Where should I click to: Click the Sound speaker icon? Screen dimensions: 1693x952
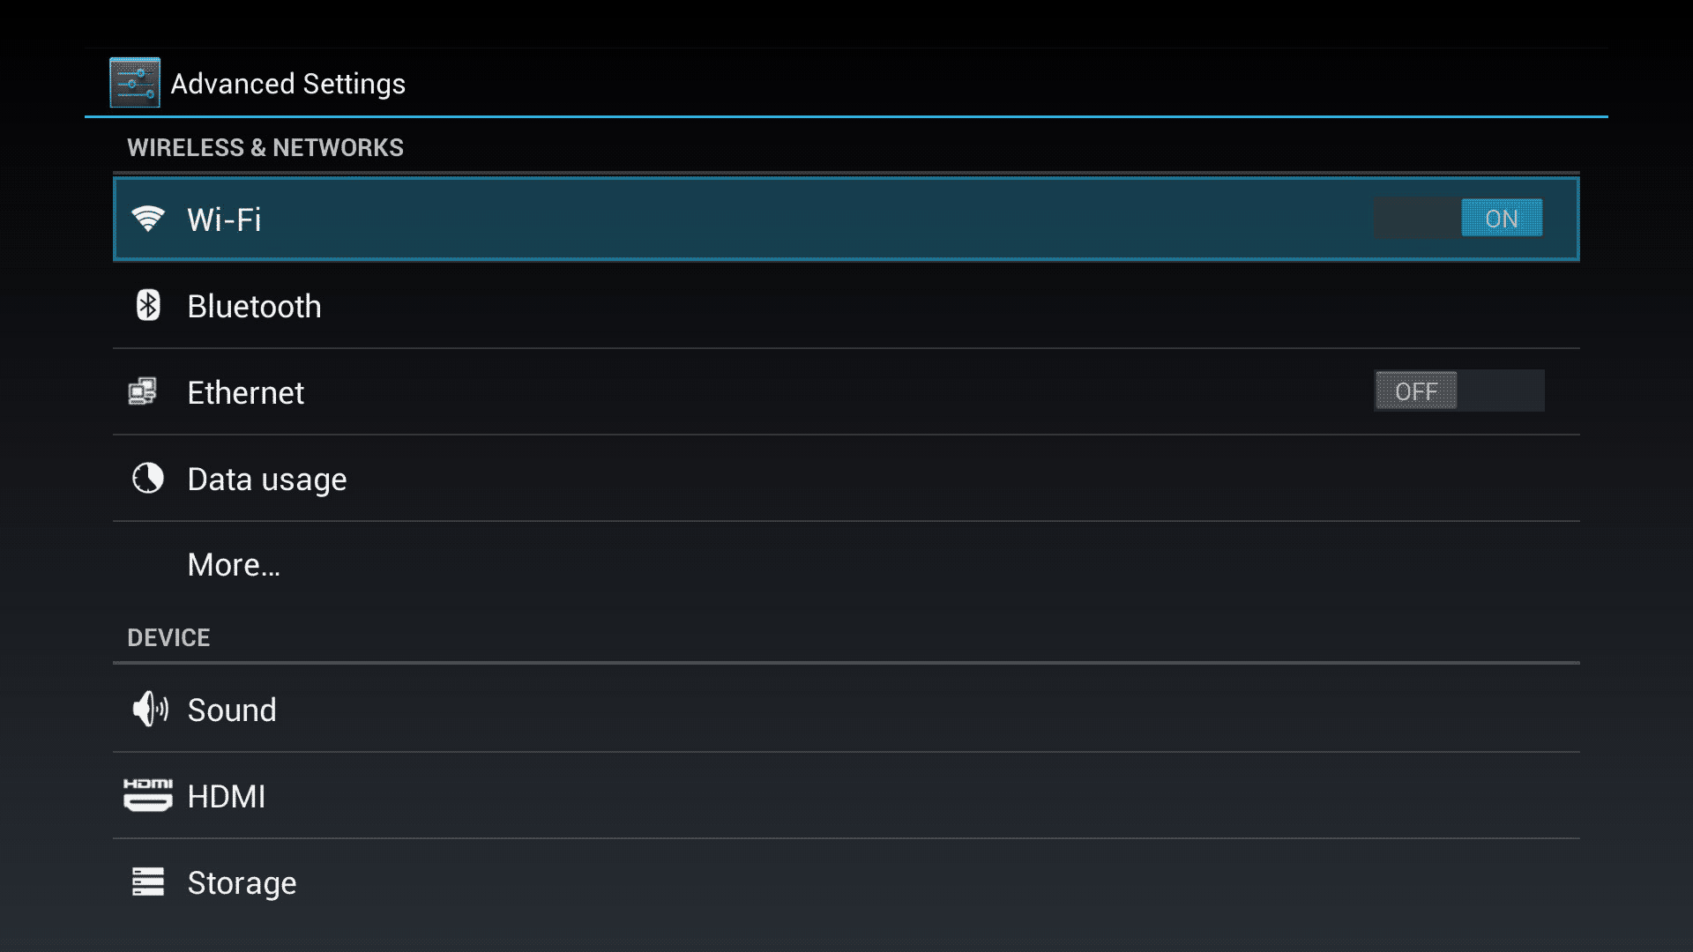149,709
